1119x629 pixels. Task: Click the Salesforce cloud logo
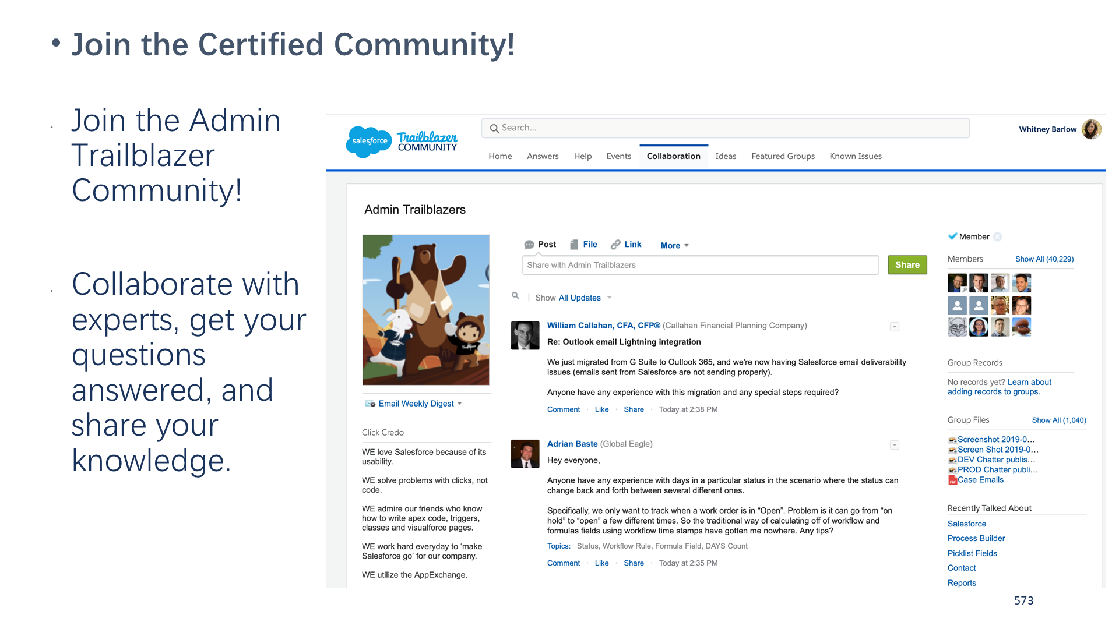pyautogui.click(x=368, y=142)
